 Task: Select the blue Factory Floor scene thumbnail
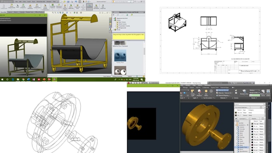tap(120, 56)
